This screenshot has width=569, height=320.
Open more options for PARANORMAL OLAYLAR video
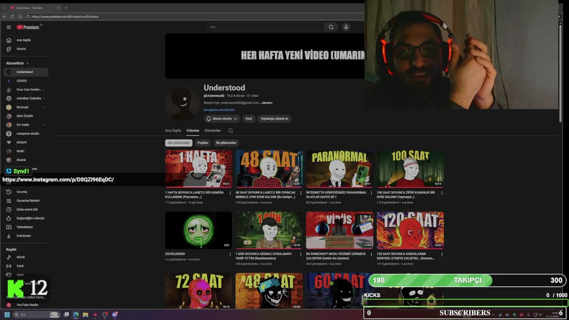click(371, 193)
